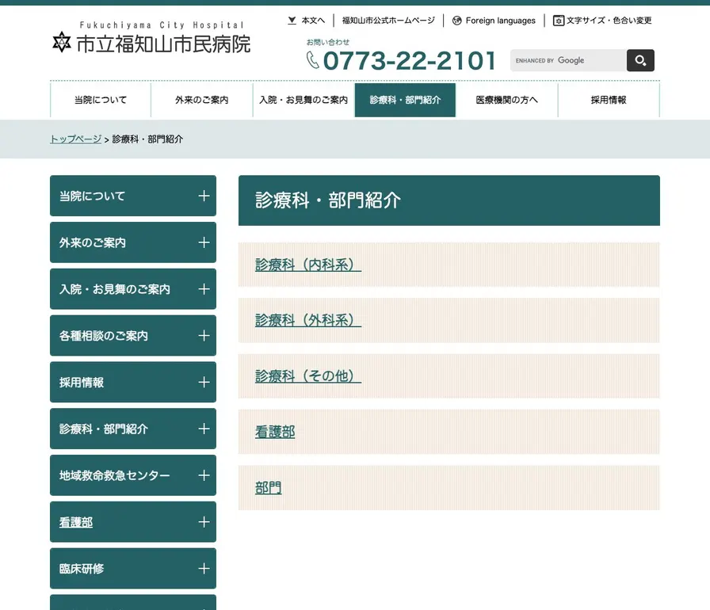Viewport: 710px width, 610px height.
Task: Expand 各種相談のご案内 plus in sidebar
Action: [204, 336]
